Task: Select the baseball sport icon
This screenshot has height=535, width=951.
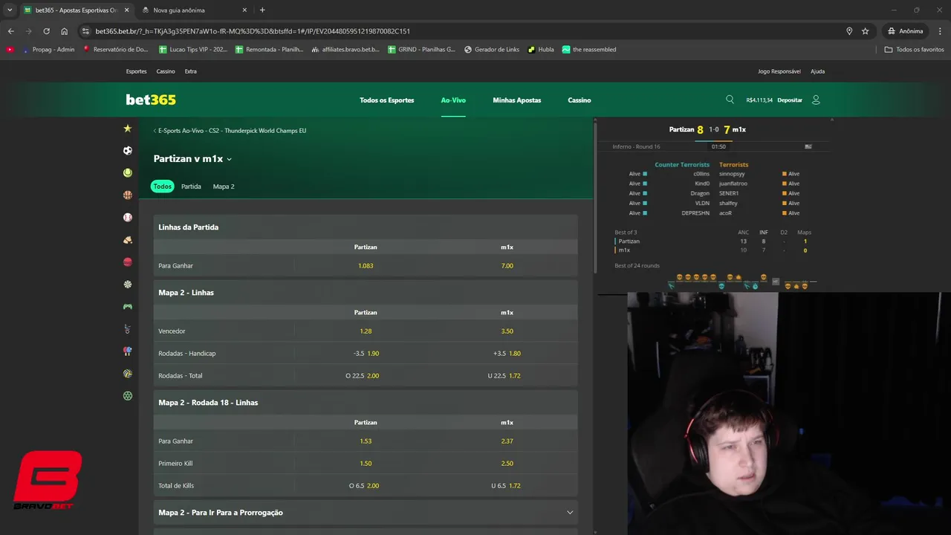Action: point(128,217)
